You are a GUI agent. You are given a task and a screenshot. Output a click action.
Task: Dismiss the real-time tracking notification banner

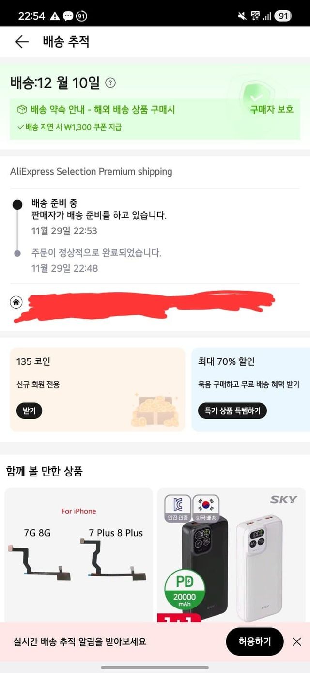point(296,641)
